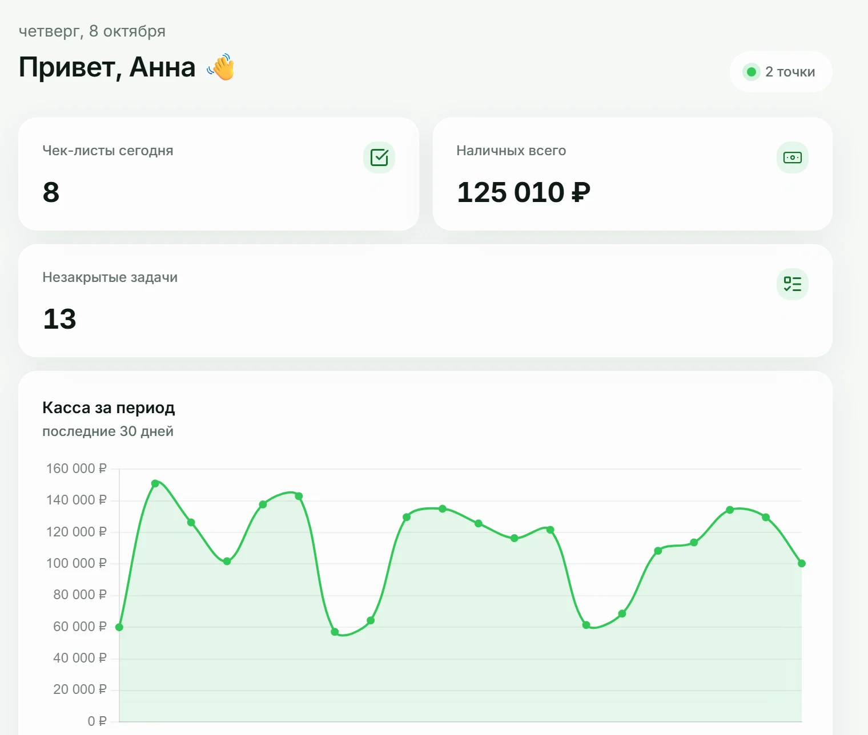Click the first chart point at 60 000 ₽
Viewport: 868px width, 735px height.
pos(119,627)
